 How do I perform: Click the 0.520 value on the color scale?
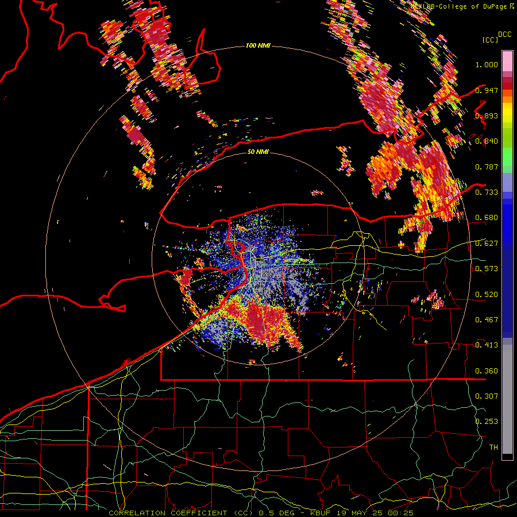coord(487,295)
